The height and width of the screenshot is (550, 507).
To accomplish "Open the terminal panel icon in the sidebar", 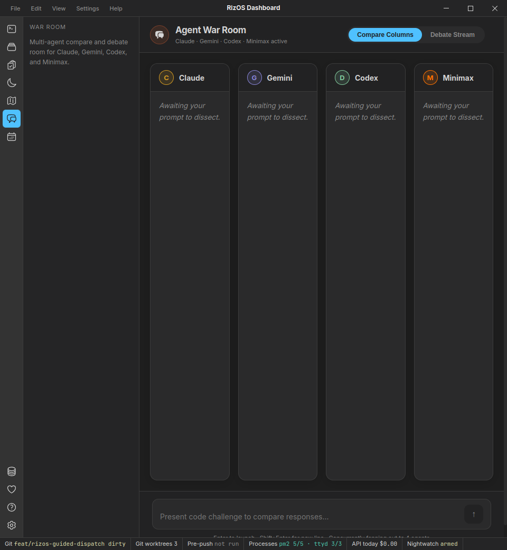I will pos(12,29).
